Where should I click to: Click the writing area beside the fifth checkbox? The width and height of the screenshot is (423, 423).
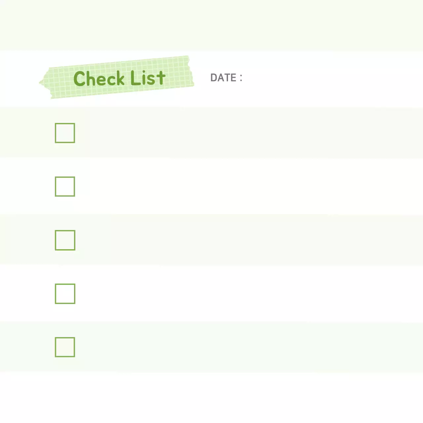click(231, 347)
